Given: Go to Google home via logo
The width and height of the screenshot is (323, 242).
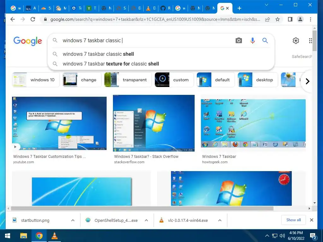Looking at the screenshot, I should [28, 41].
